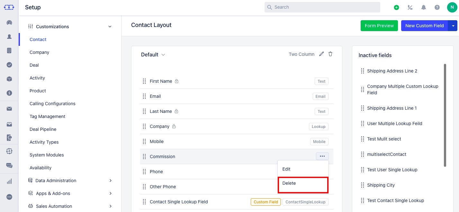Open the email envelope icon in sidebar
The image size is (459, 212).
9,109
